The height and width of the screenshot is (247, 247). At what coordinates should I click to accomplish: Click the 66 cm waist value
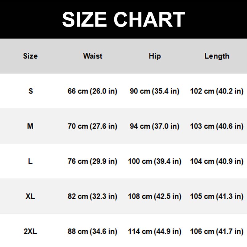(92, 91)
